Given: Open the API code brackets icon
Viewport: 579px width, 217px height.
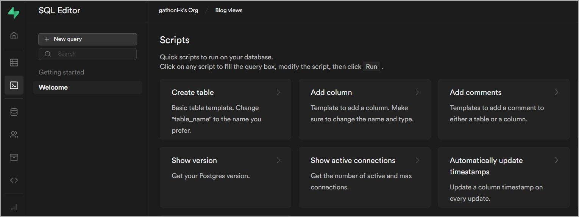Looking at the screenshot, I should (14, 180).
